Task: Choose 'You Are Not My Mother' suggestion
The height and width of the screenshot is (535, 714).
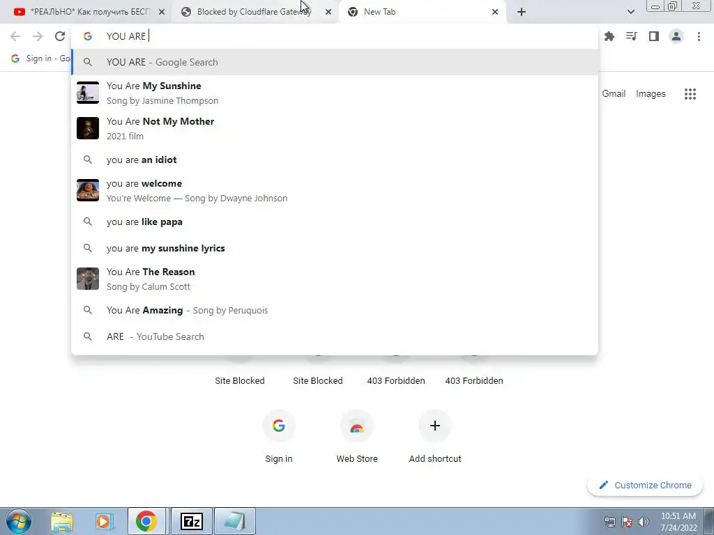Action: [x=335, y=128]
